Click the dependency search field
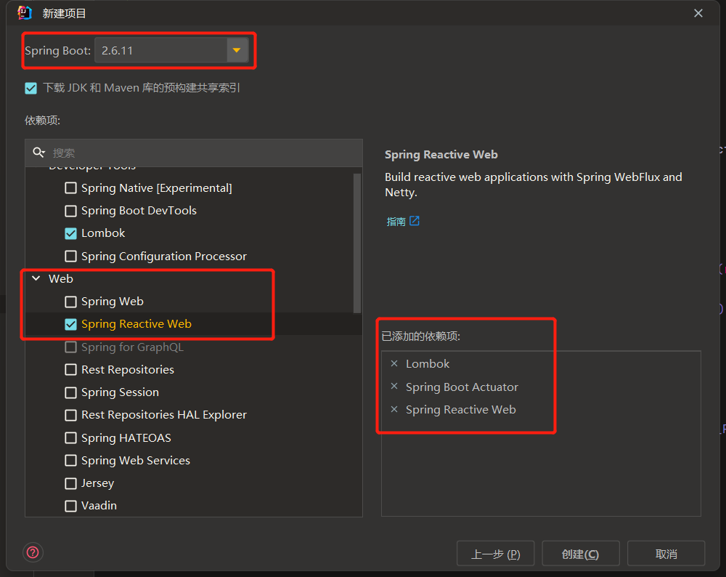 (x=194, y=153)
